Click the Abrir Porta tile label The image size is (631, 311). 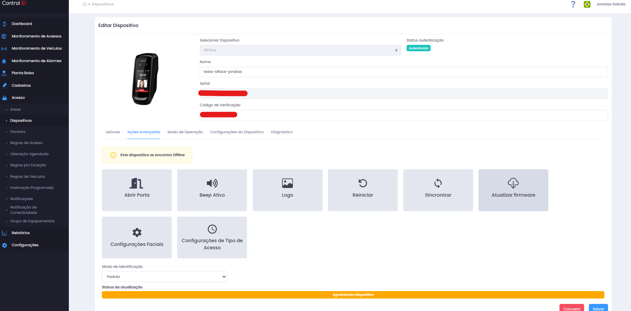click(137, 195)
